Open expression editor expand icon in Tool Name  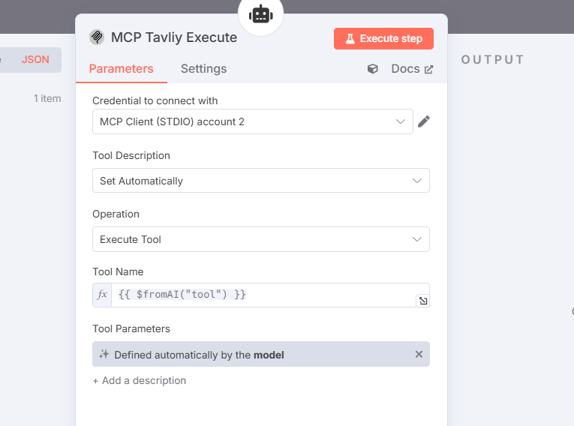click(423, 301)
